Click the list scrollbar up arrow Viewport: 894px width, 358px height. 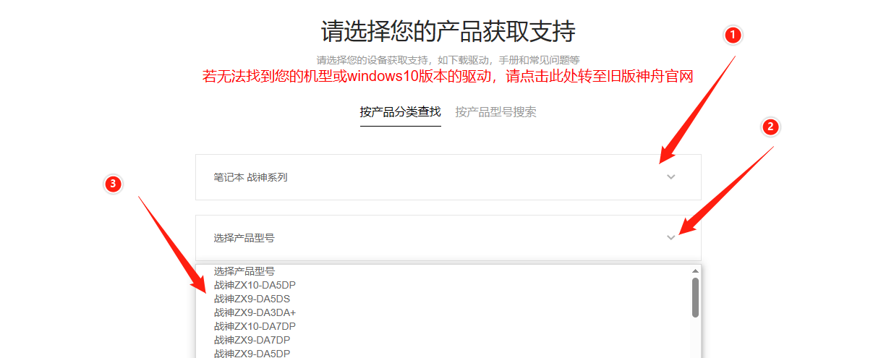[695, 271]
